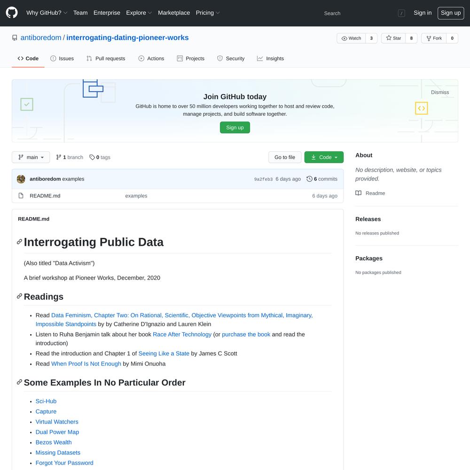Click the anchor link icon beside Interrogating Public Data

tap(19, 242)
